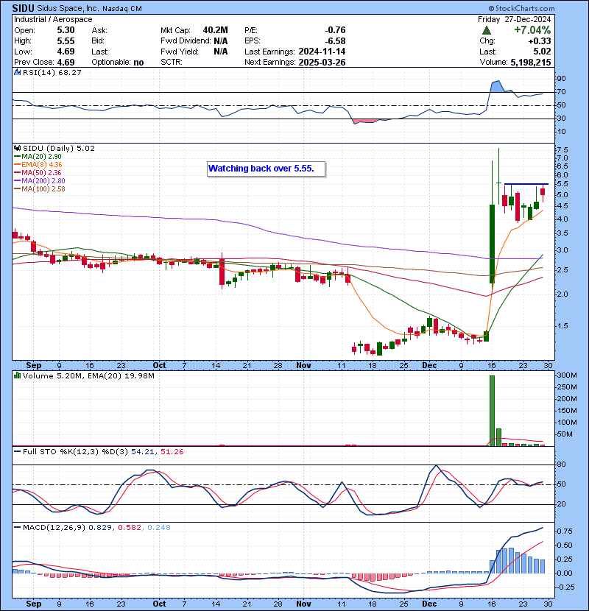The image size is (589, 611).
Task: Click the Fwd Yield label
Action: point(180,52)
